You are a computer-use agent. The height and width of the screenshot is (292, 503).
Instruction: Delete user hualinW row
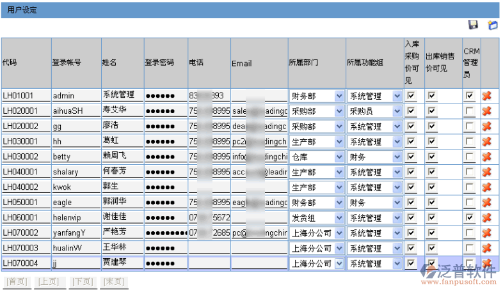pyautogui.click(x=486, y=248)
